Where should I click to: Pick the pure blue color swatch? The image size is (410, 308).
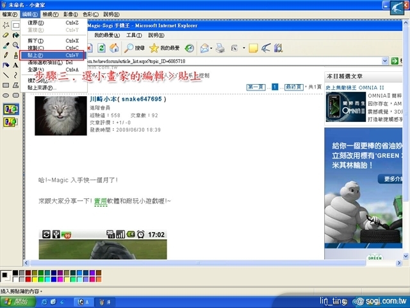tap(54, 280)
